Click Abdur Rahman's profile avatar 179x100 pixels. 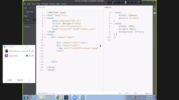(x=6, y=51)
